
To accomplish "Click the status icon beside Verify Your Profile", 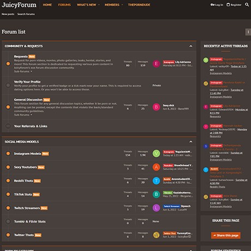I will pyautogui.click(x=8, y=85).
